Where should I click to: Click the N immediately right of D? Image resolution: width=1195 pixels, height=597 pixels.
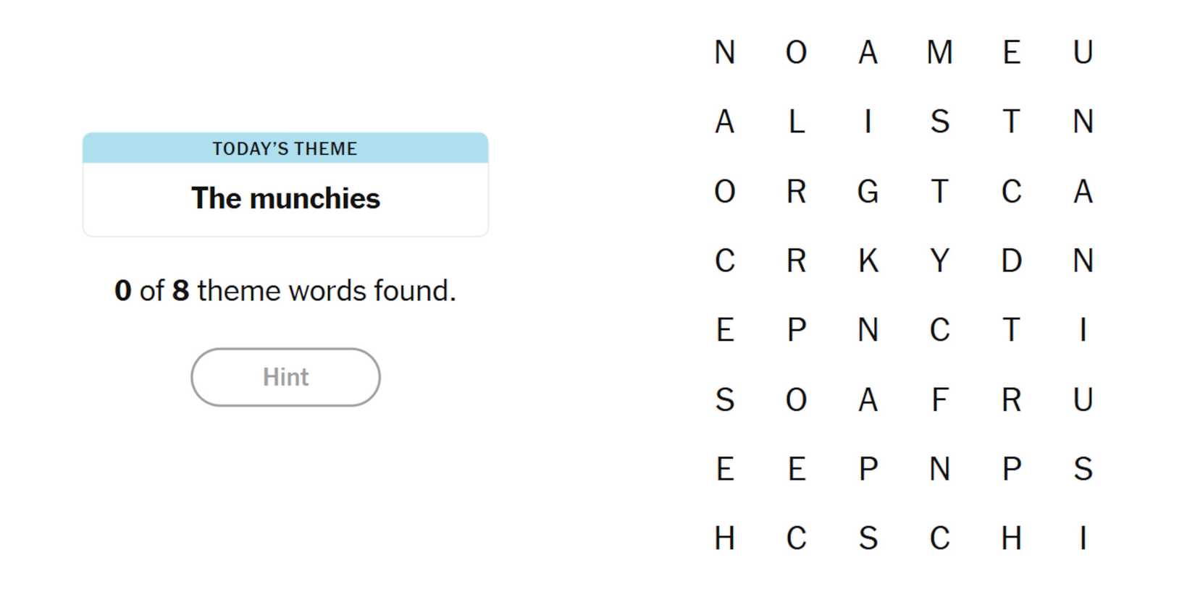click(1083, 261)
